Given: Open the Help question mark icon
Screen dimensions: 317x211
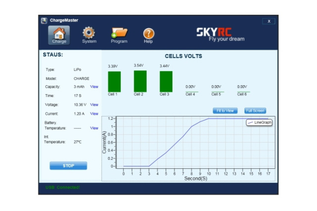Looking at the screenshot, I should click(148, 35).
